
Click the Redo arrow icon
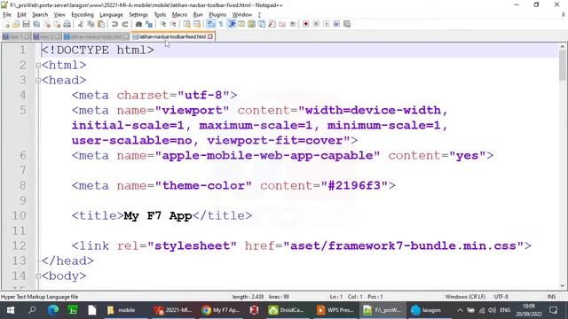[125, 24]
